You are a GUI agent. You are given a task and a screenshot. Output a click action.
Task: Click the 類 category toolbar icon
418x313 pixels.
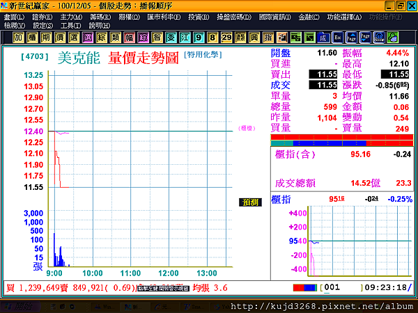115,38
